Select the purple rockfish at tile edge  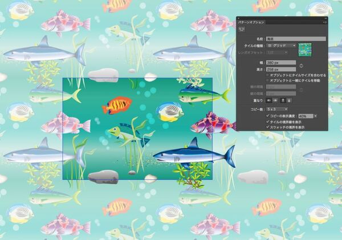tap(213, 125)
